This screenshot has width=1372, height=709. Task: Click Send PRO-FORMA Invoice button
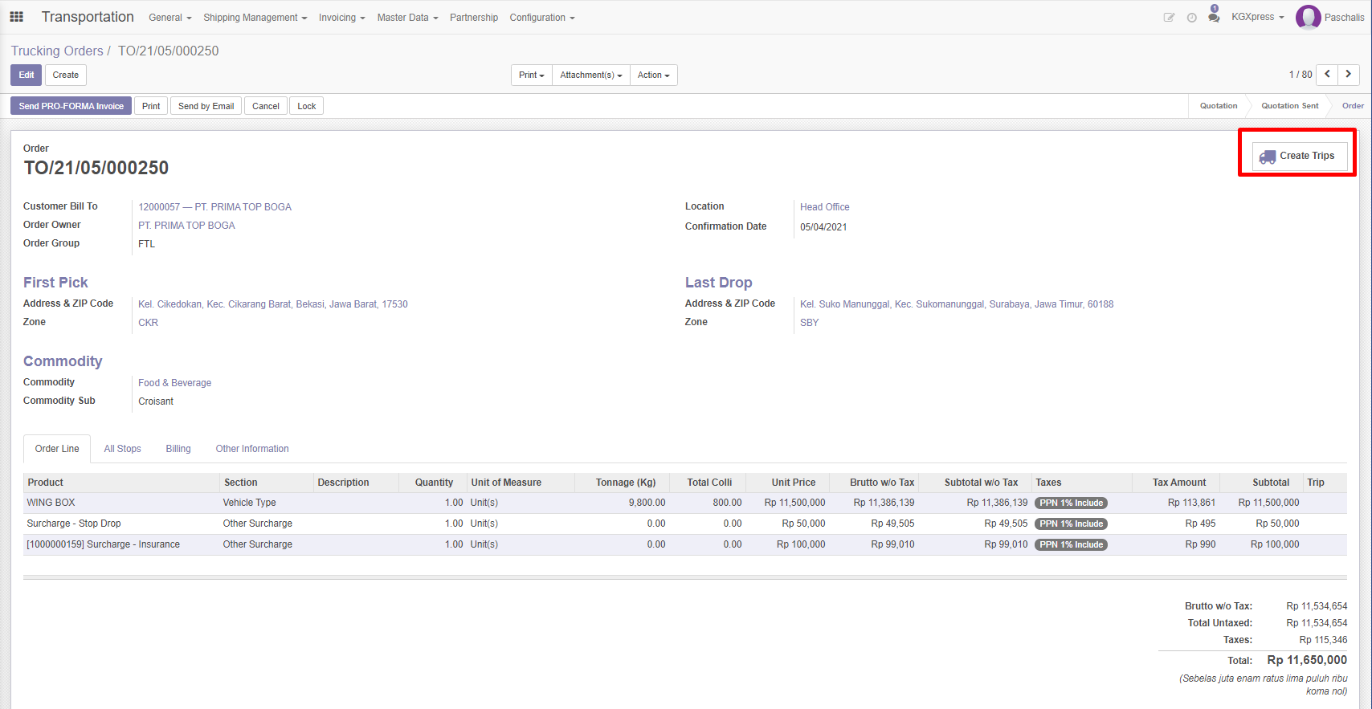[x=71, y=106]
